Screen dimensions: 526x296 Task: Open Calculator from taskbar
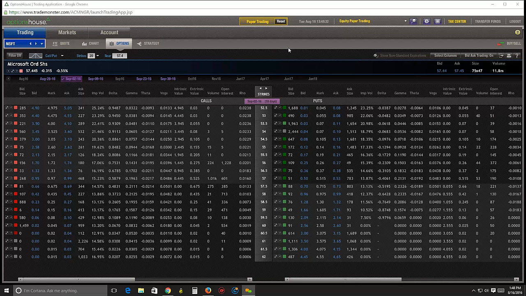pyautogui.click(x=194, y=291)
